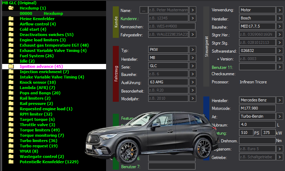This screenshot has width=285, height=171.
Task: Click the Torque limiters folder icon
Action: [x=11, y=130]
